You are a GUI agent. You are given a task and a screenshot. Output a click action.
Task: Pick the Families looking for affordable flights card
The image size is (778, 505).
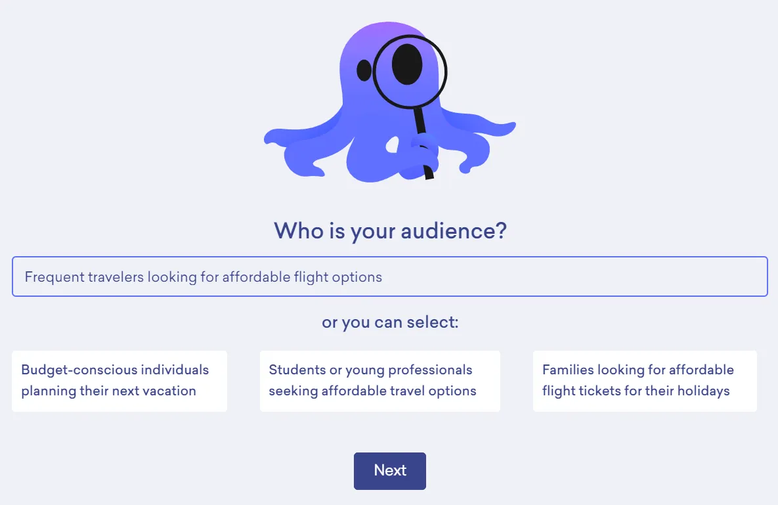[x=645, y=381]
